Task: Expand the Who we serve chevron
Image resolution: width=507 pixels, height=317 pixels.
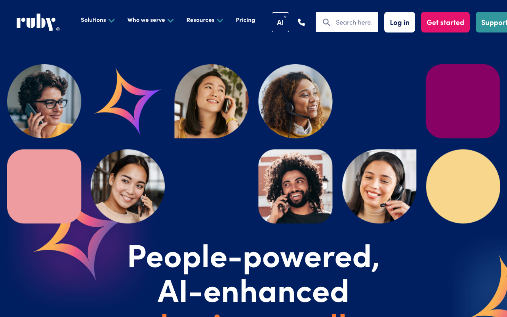Action: point(171,20)
